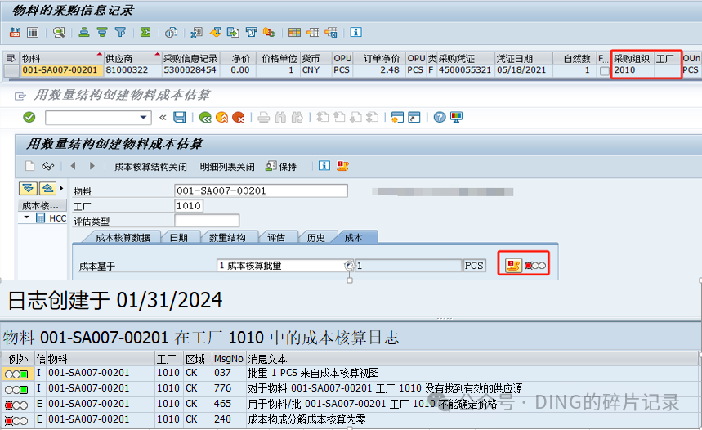
Task: Tick the F... checkbox in info record row
Action: pos(605,71)
